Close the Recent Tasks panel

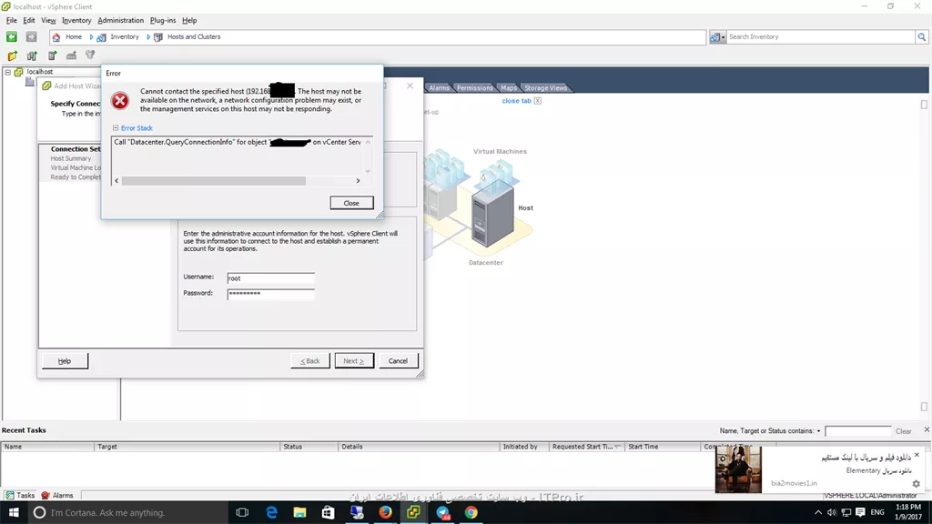pyautogui.click(x=927, y=429)
